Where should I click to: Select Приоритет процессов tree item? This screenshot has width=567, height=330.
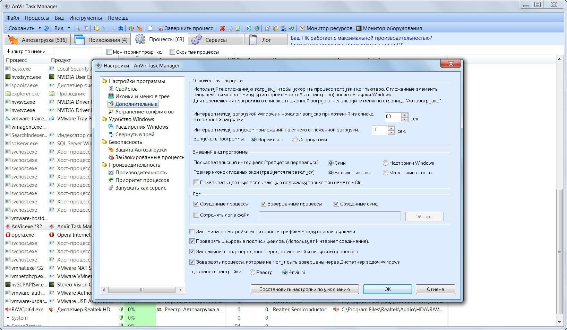click(139, 180)
